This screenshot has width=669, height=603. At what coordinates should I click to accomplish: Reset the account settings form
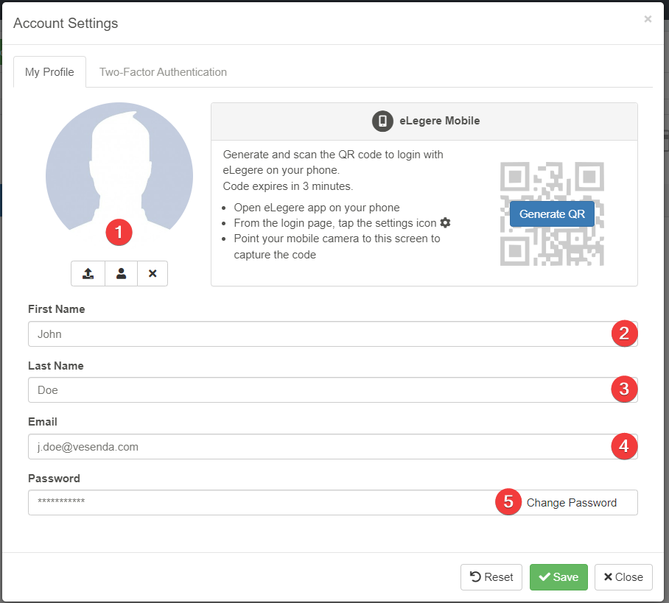[491, 577]
